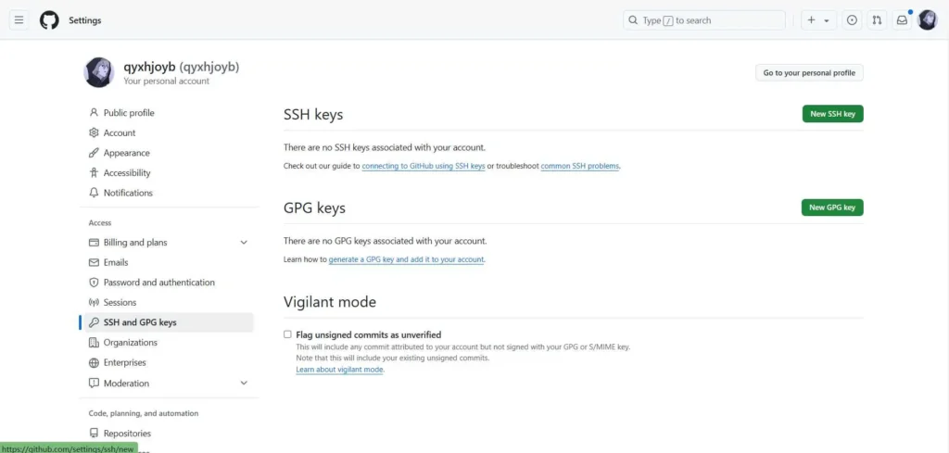This screenshot has height=453, width=949.
Task: Open the common SSH problems link
Action: (579, 167)
